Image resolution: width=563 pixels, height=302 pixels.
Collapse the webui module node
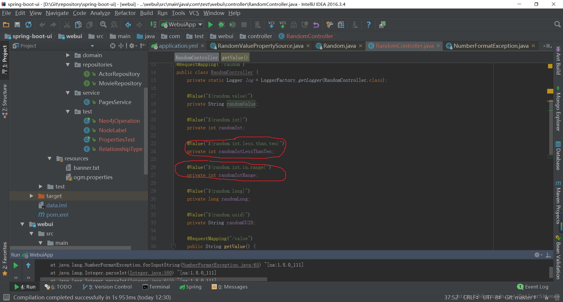coord(22,224)
